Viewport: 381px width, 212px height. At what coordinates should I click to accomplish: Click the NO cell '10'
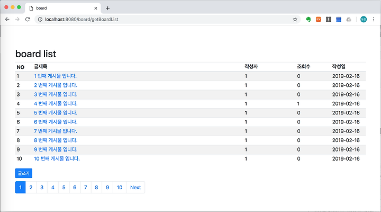(19, 158)
